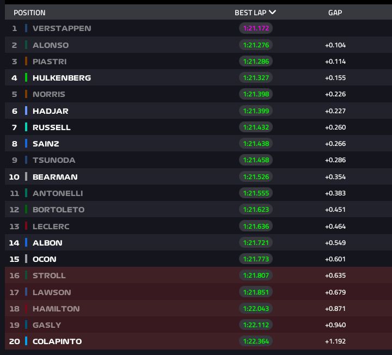Open the BEARMAN driver entry
Image resolution: width=392 pixels, height=355 pixels.
tap(54, 177)
